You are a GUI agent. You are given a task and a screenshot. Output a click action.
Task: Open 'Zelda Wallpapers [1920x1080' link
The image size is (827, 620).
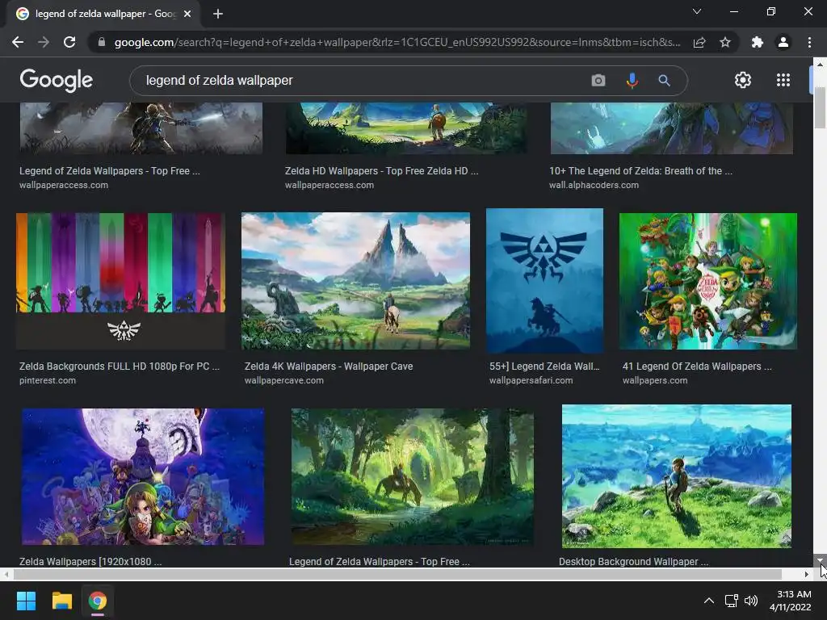tap(90, 562)
